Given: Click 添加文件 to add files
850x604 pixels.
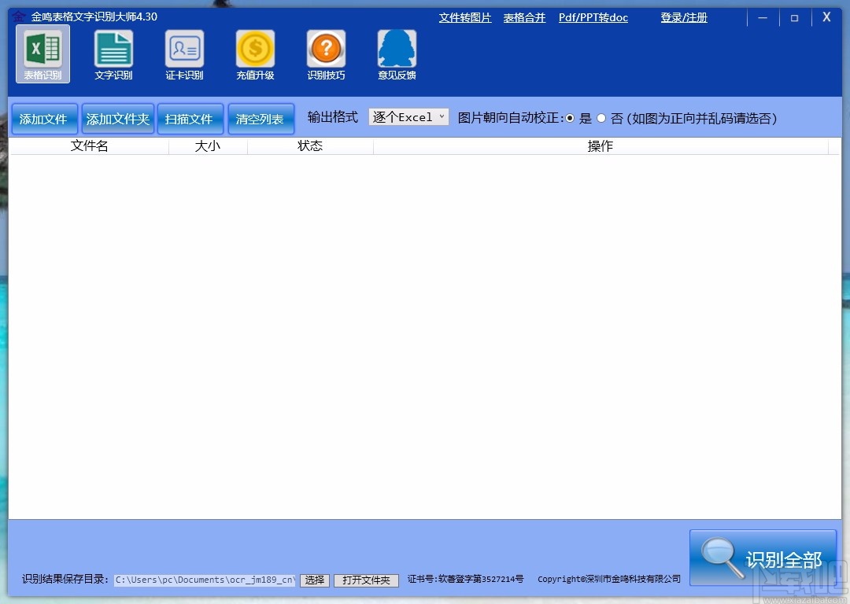Looking at the screenshot, I should [x=44, y=118].
